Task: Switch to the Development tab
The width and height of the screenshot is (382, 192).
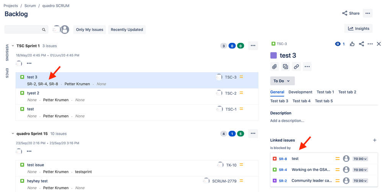Action: (300, 92)
